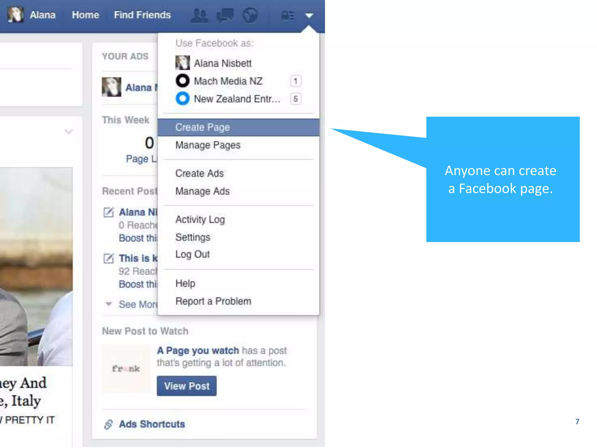Choose Create Ads from menu
The image size is (597, 448).
click(238, 173)
